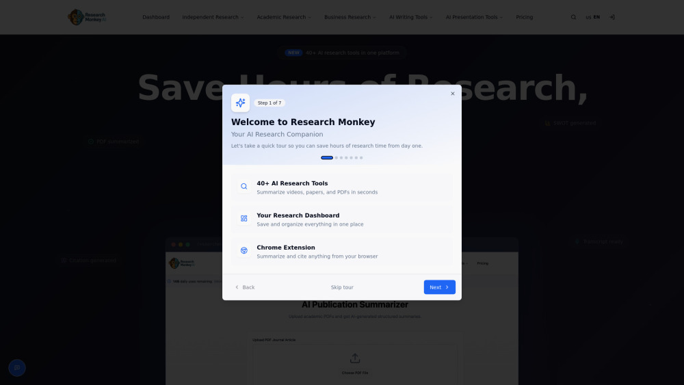Select the 40+ AI Research Tools card
Viewport: 684px width, 385px height.
coord(341,187)
